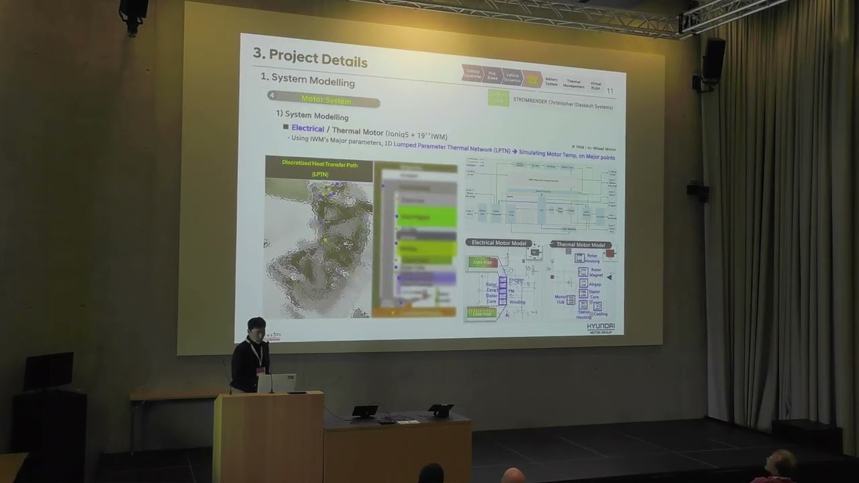Image resolution: width=859 pixels, height=483 pixels.
Task: Click the '1. System Modelling' heading
Action: click(308, 80)
